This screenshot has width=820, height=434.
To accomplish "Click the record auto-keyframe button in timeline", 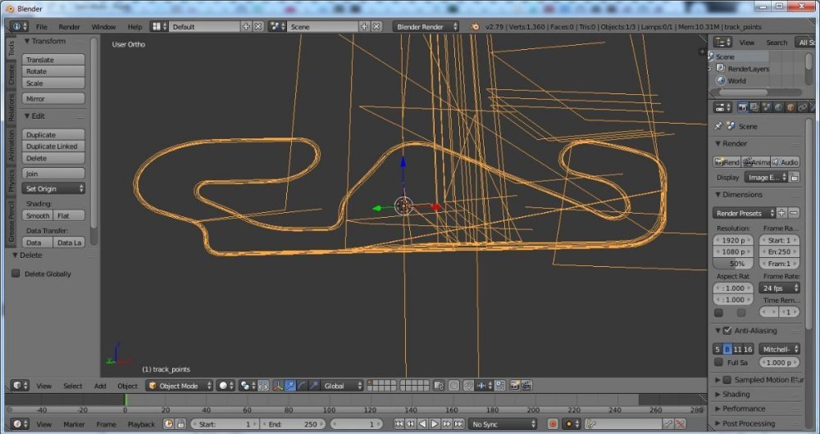I will pos(553,424).
